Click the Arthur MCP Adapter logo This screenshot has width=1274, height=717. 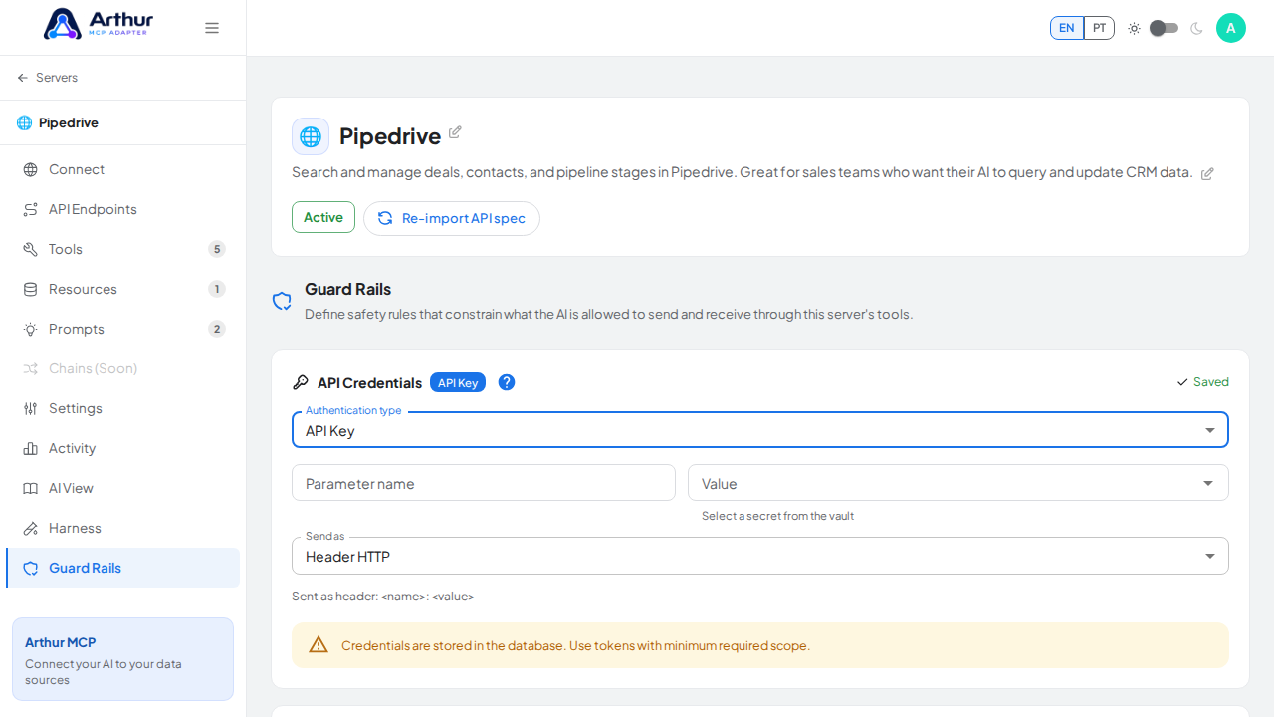click(x=98, y=24)
